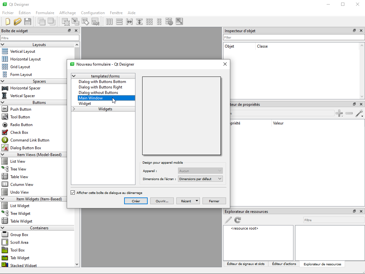Click Lay Out Horizontally in Splitter icon

coord(129,22)
